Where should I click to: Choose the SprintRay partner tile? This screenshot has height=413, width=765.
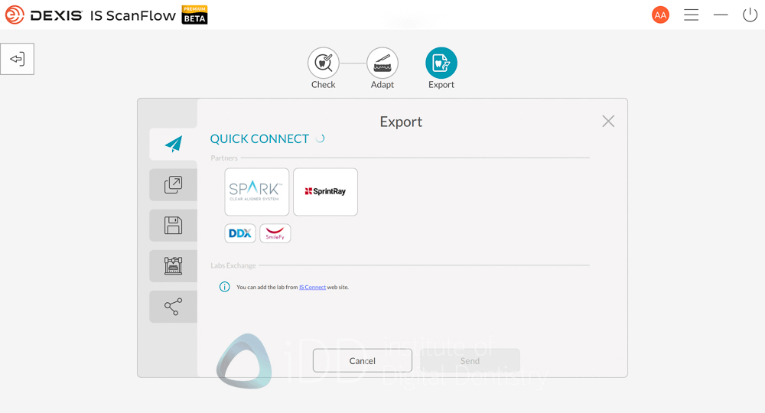325,192
